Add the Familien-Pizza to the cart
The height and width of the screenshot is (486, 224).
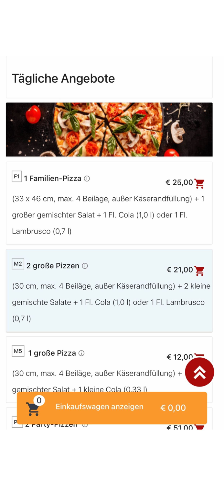pos(200,183)
